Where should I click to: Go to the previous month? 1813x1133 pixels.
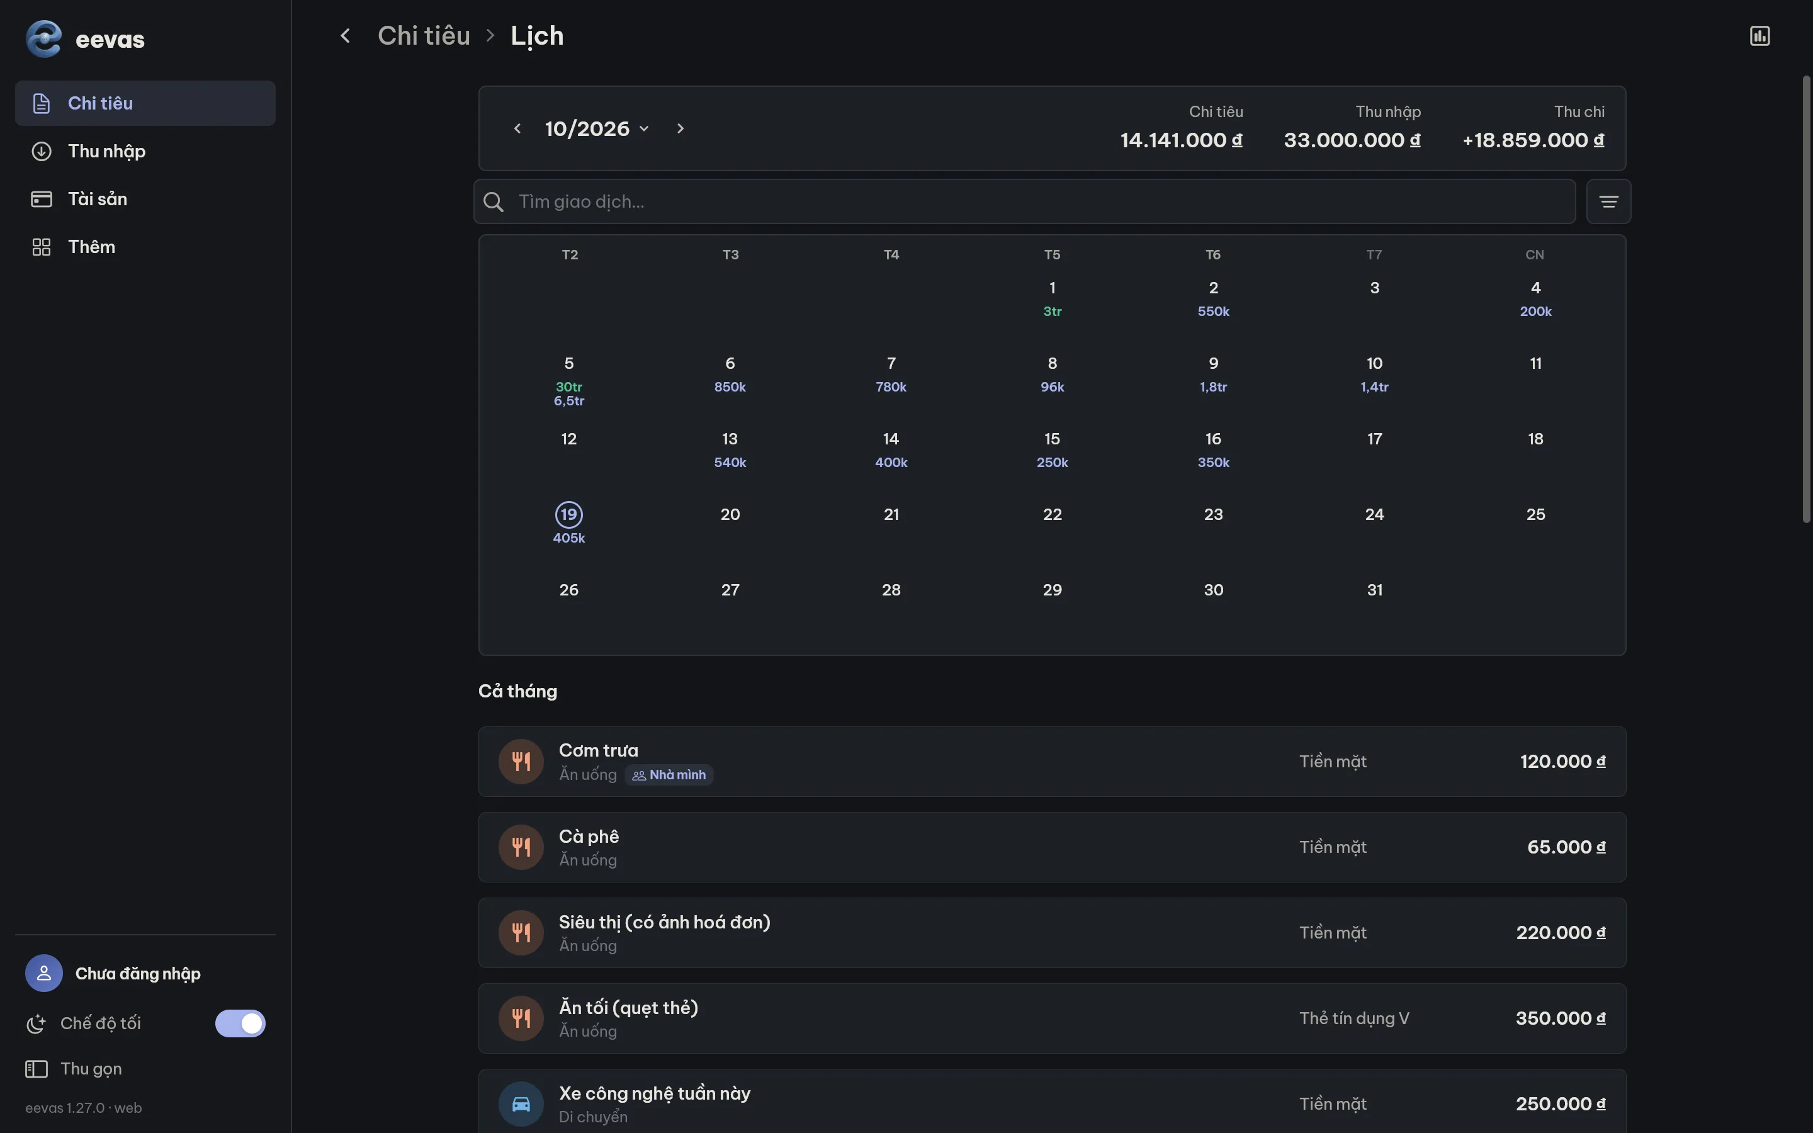[517, 129]
